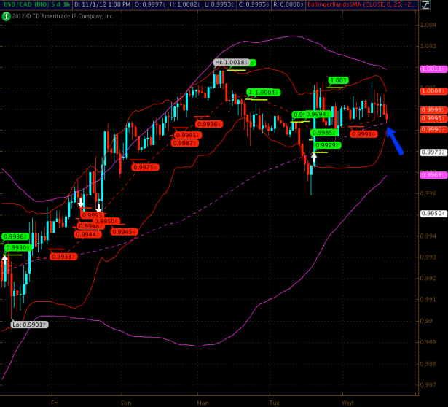Click the Hi: 1.0018 price bubble
Viewport: 448px width, 407px height.
(232, 63)
